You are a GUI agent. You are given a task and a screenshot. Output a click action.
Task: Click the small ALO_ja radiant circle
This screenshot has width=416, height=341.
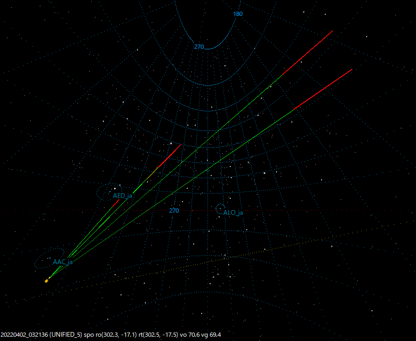220,209
